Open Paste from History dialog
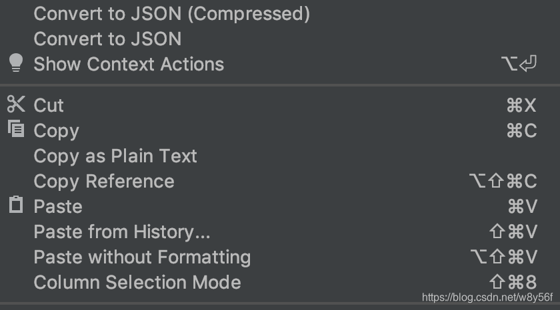 pos(122,232)
